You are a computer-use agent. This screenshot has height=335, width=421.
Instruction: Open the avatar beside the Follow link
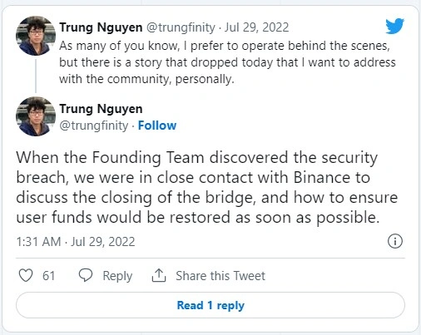pyautogui.click(x=36, y=116)
